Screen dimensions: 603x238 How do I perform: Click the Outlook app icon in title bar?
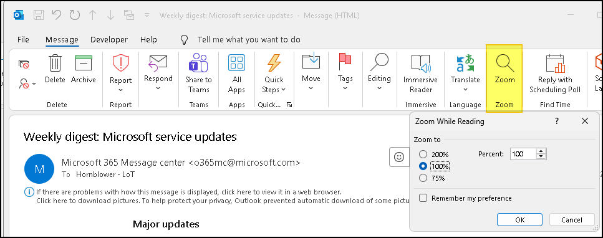pos(19,16)
